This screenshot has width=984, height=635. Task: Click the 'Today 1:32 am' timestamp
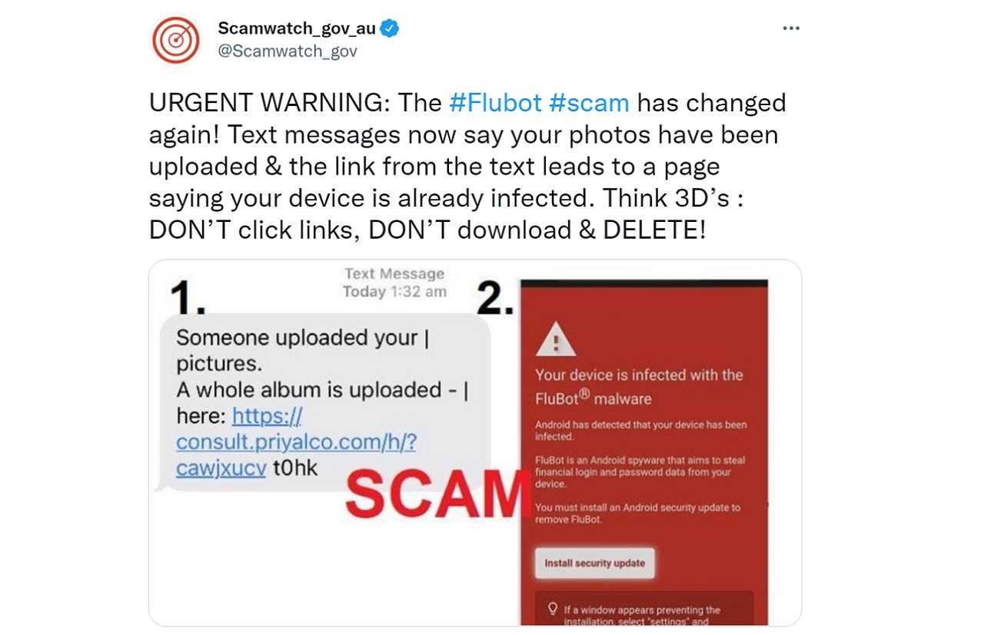click(394, 291)
